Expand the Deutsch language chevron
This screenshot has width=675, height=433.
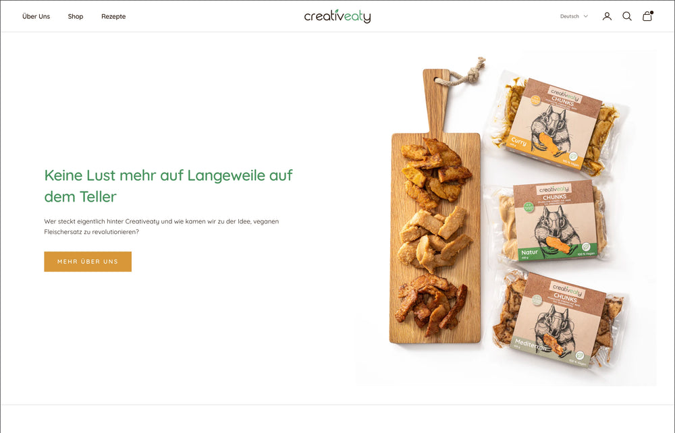tap(585, 16)
